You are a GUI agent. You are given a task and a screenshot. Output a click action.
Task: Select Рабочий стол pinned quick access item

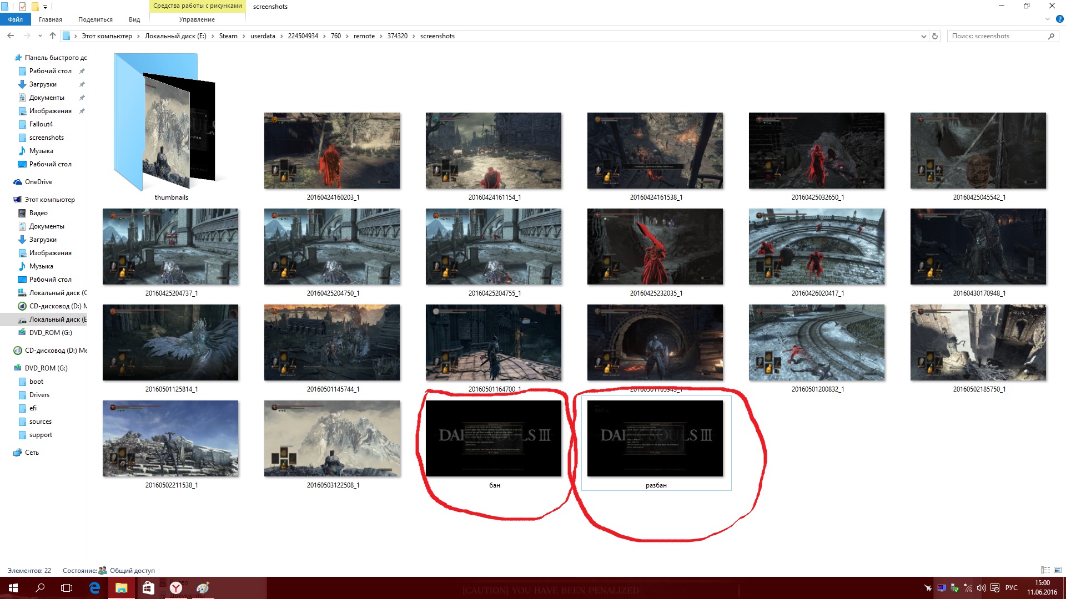(x=51, y=71)
